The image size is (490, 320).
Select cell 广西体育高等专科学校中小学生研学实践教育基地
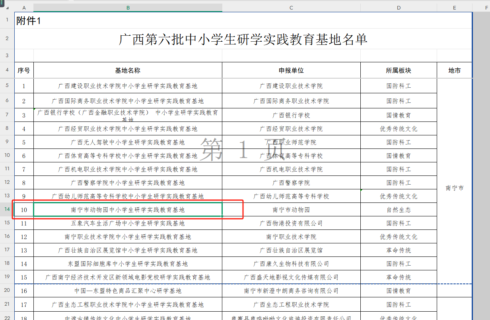point(128,156)
